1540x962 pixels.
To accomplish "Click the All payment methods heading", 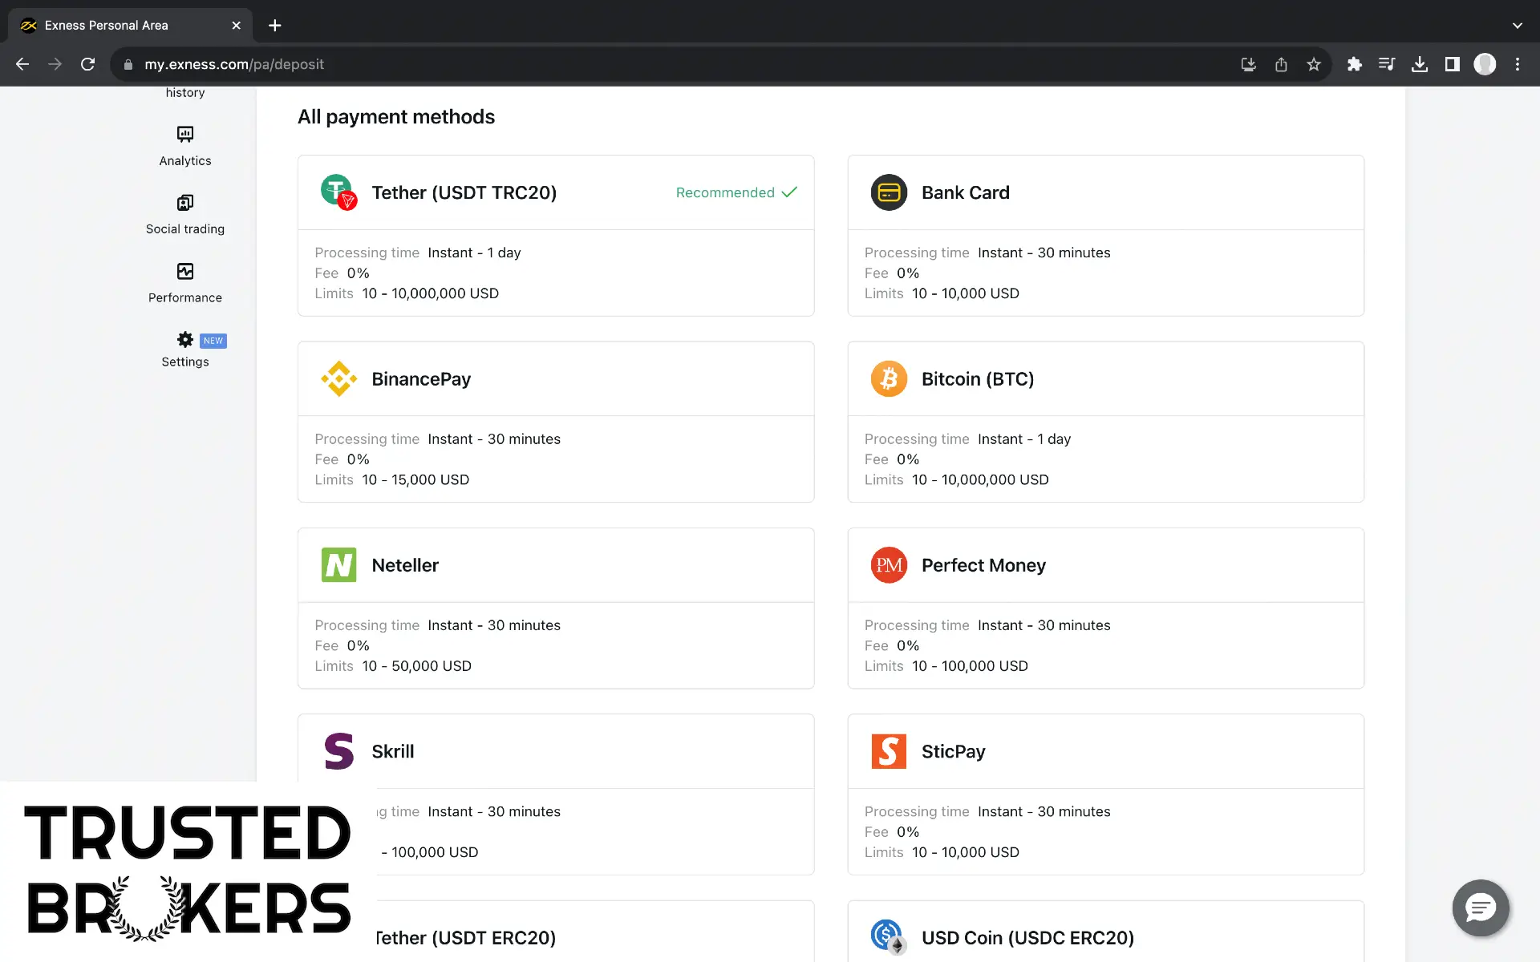I will click(396, 117).
